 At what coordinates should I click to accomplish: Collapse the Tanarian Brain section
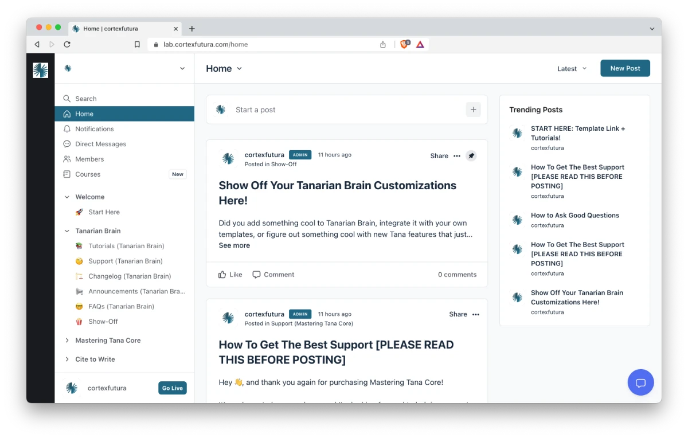pyautogui.click(x=67, y=231)
